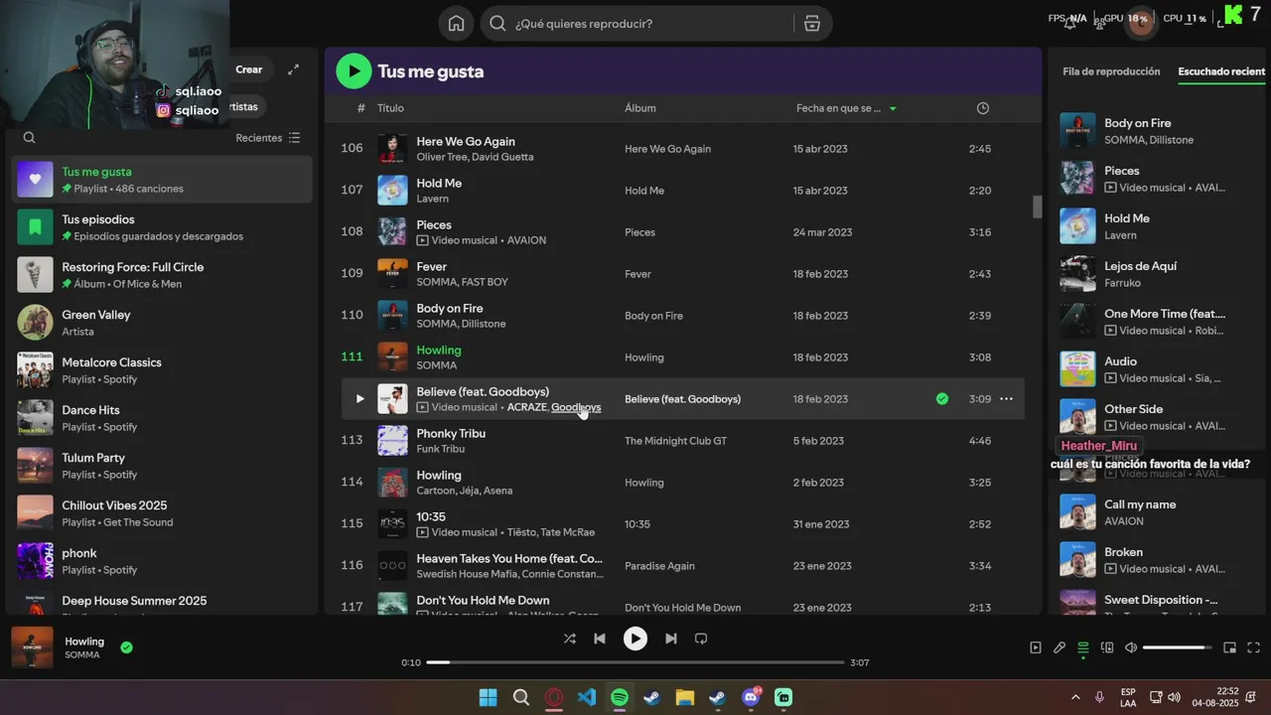Open the Recientes sort dropdown
Viewport: 1271px width, 715px height.
pyautogui.click(x=268, y=138)
